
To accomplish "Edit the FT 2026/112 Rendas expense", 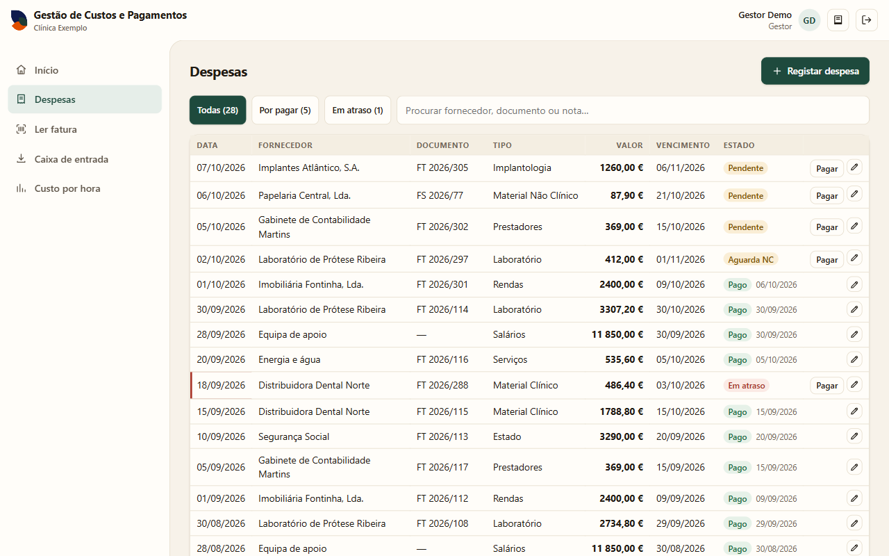I will (x=854, y=498).
